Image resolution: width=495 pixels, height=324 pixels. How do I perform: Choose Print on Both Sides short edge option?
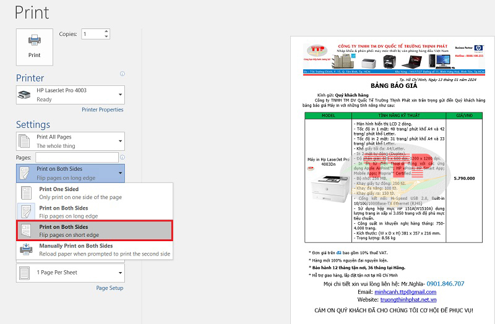95,231
